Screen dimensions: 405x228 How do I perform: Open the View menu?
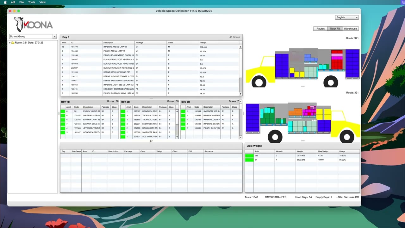(42, 2)
